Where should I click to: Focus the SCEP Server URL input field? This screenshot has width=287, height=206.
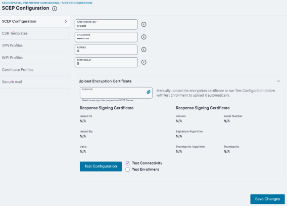106,25
